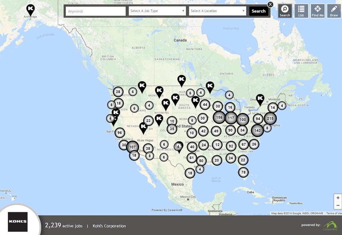Open the Select A Job Type dropdown
The width and height of the screenshot is (342, 235).
157,11
